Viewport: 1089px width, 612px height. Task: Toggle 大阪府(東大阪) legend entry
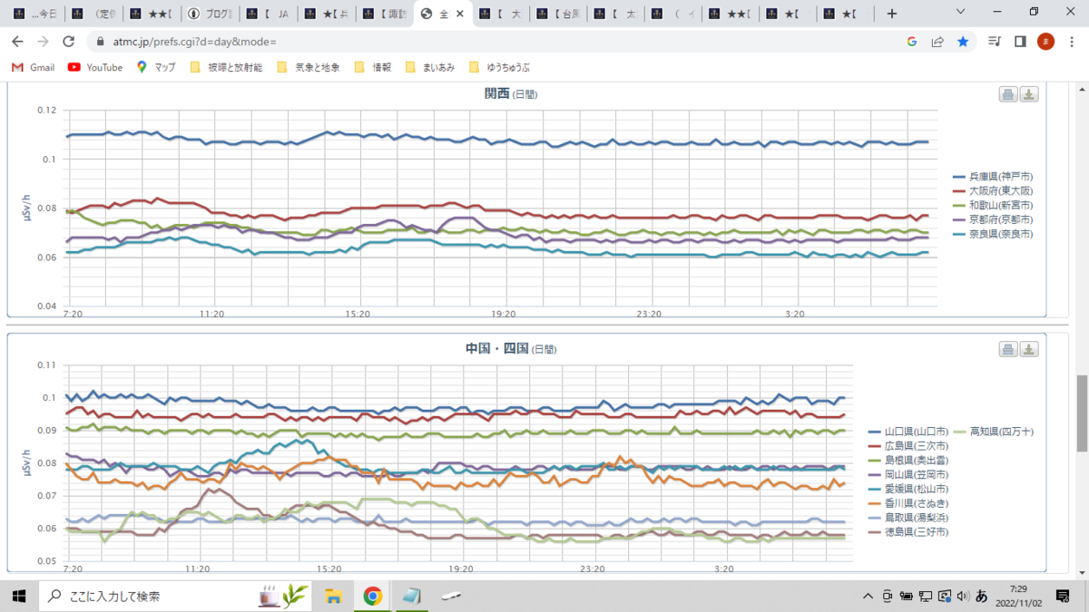993,190
